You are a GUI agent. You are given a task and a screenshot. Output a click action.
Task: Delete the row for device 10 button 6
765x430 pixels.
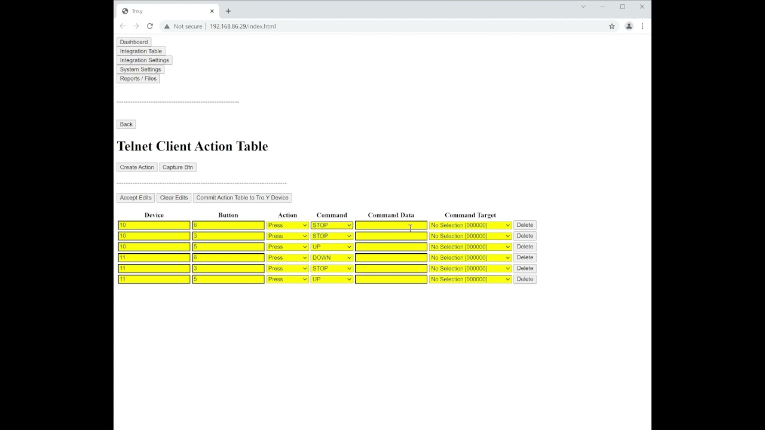pos(525,225)
